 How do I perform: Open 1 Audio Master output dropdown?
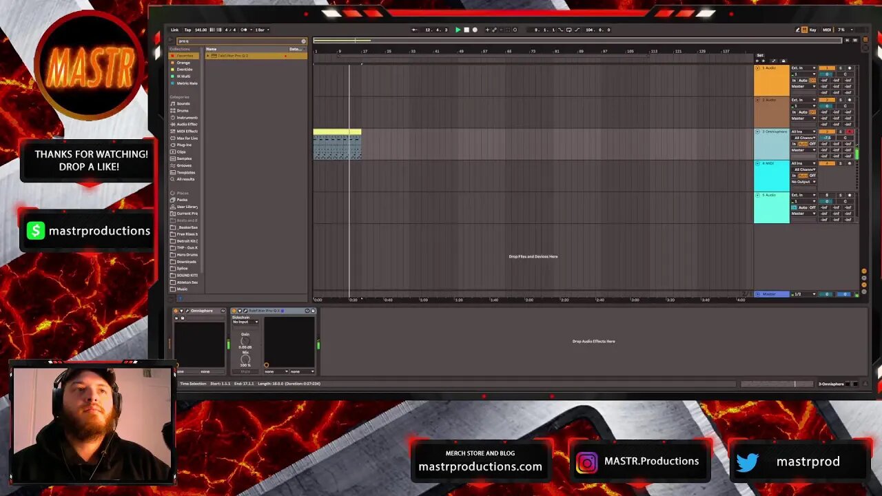pos(803,87)
